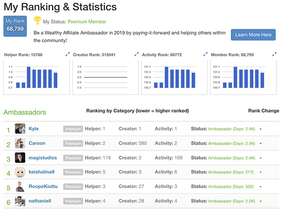Click the Premium badge in Carson's row
The height and width of the screenshot is (209, 283).
pos(73,143)
